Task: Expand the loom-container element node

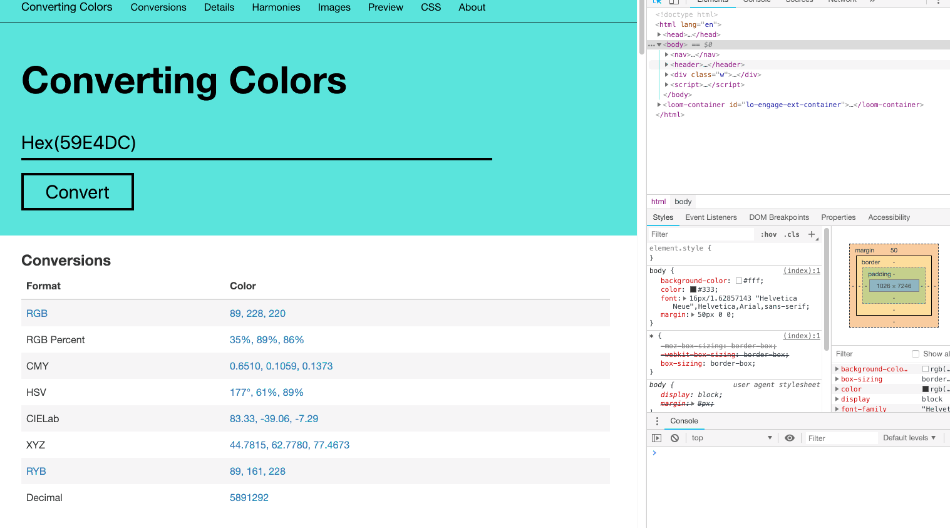Action: (x=659, y=105)
